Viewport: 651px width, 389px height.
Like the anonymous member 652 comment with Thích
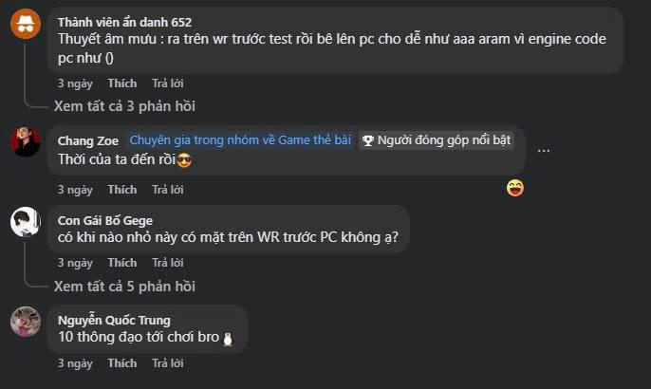pos(122,83)
